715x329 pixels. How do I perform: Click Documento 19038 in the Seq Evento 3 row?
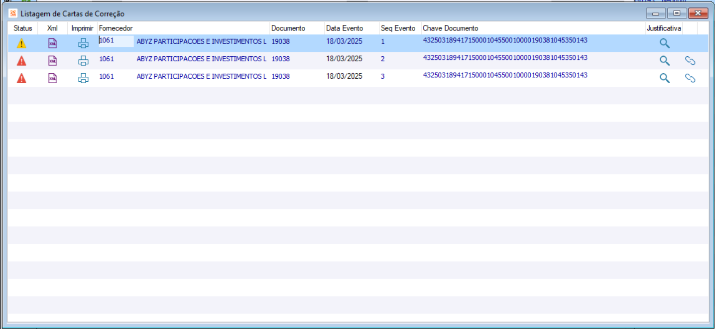(x=281, y=76)
